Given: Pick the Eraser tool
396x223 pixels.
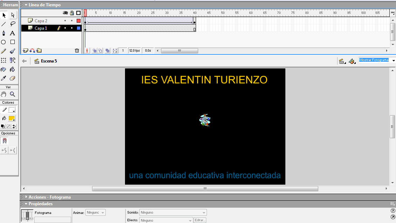Looking at the screenshot, I should click(12, 78).
